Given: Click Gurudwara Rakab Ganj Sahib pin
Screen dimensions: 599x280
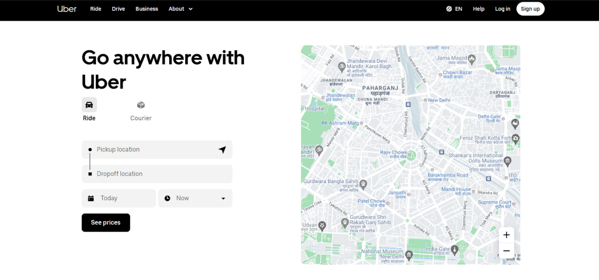Looking at the screenshot, I should [x=345, y=223].
